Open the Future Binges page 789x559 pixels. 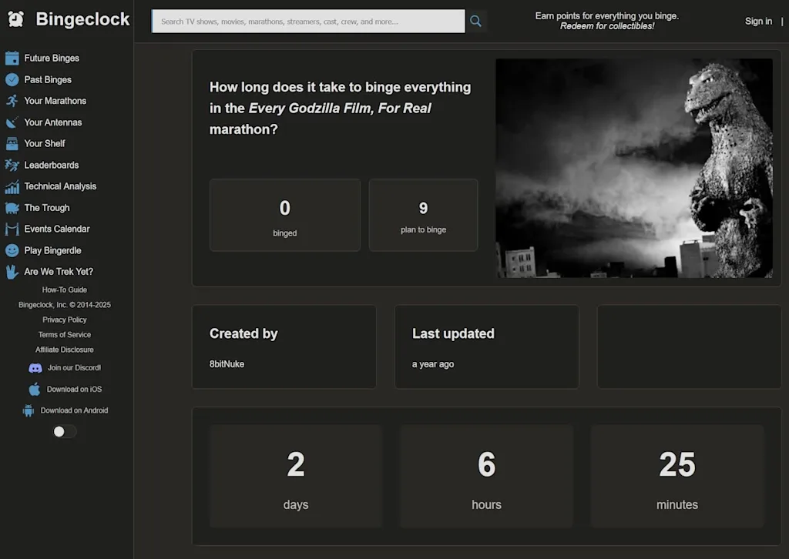point(52,59)
